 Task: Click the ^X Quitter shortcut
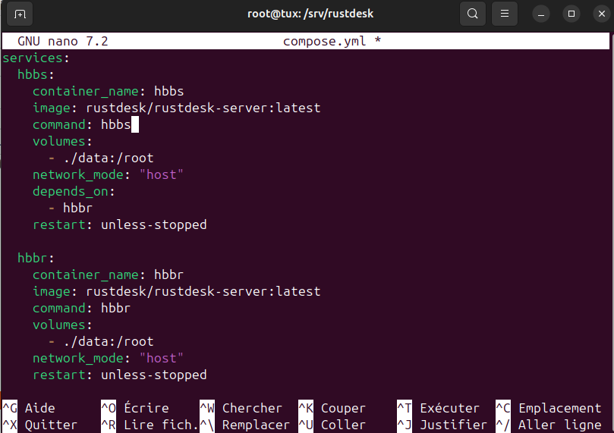(39, 425)
